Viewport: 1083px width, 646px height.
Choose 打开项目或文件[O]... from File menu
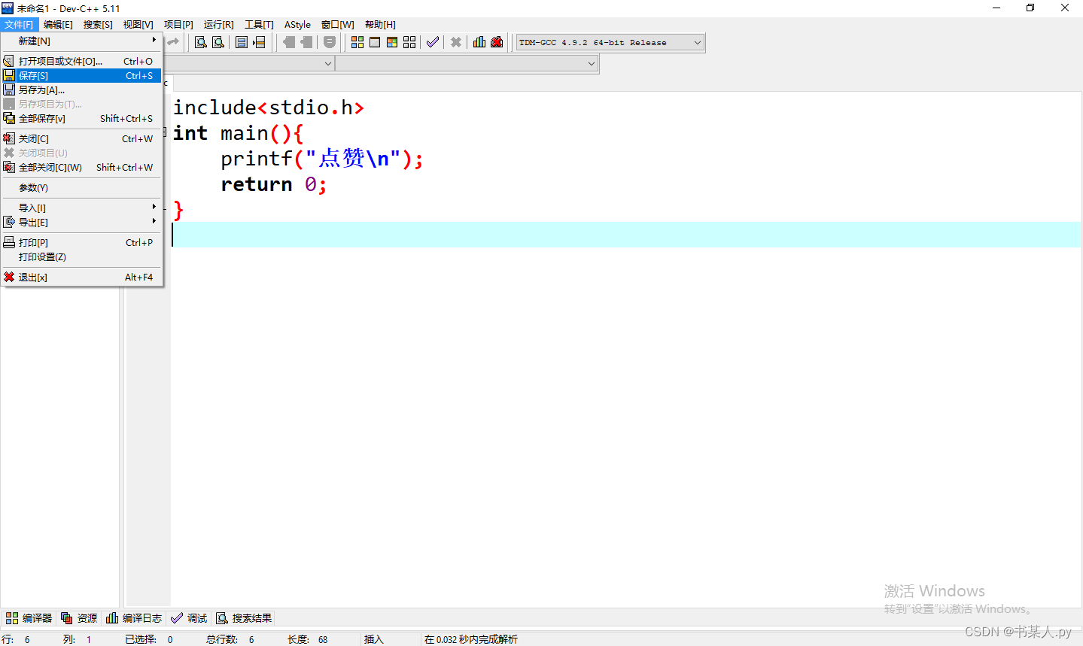[x=81, y=61]
